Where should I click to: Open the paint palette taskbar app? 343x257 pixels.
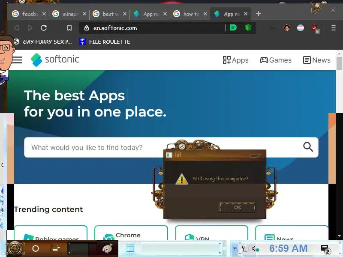(x=107, y=248)
